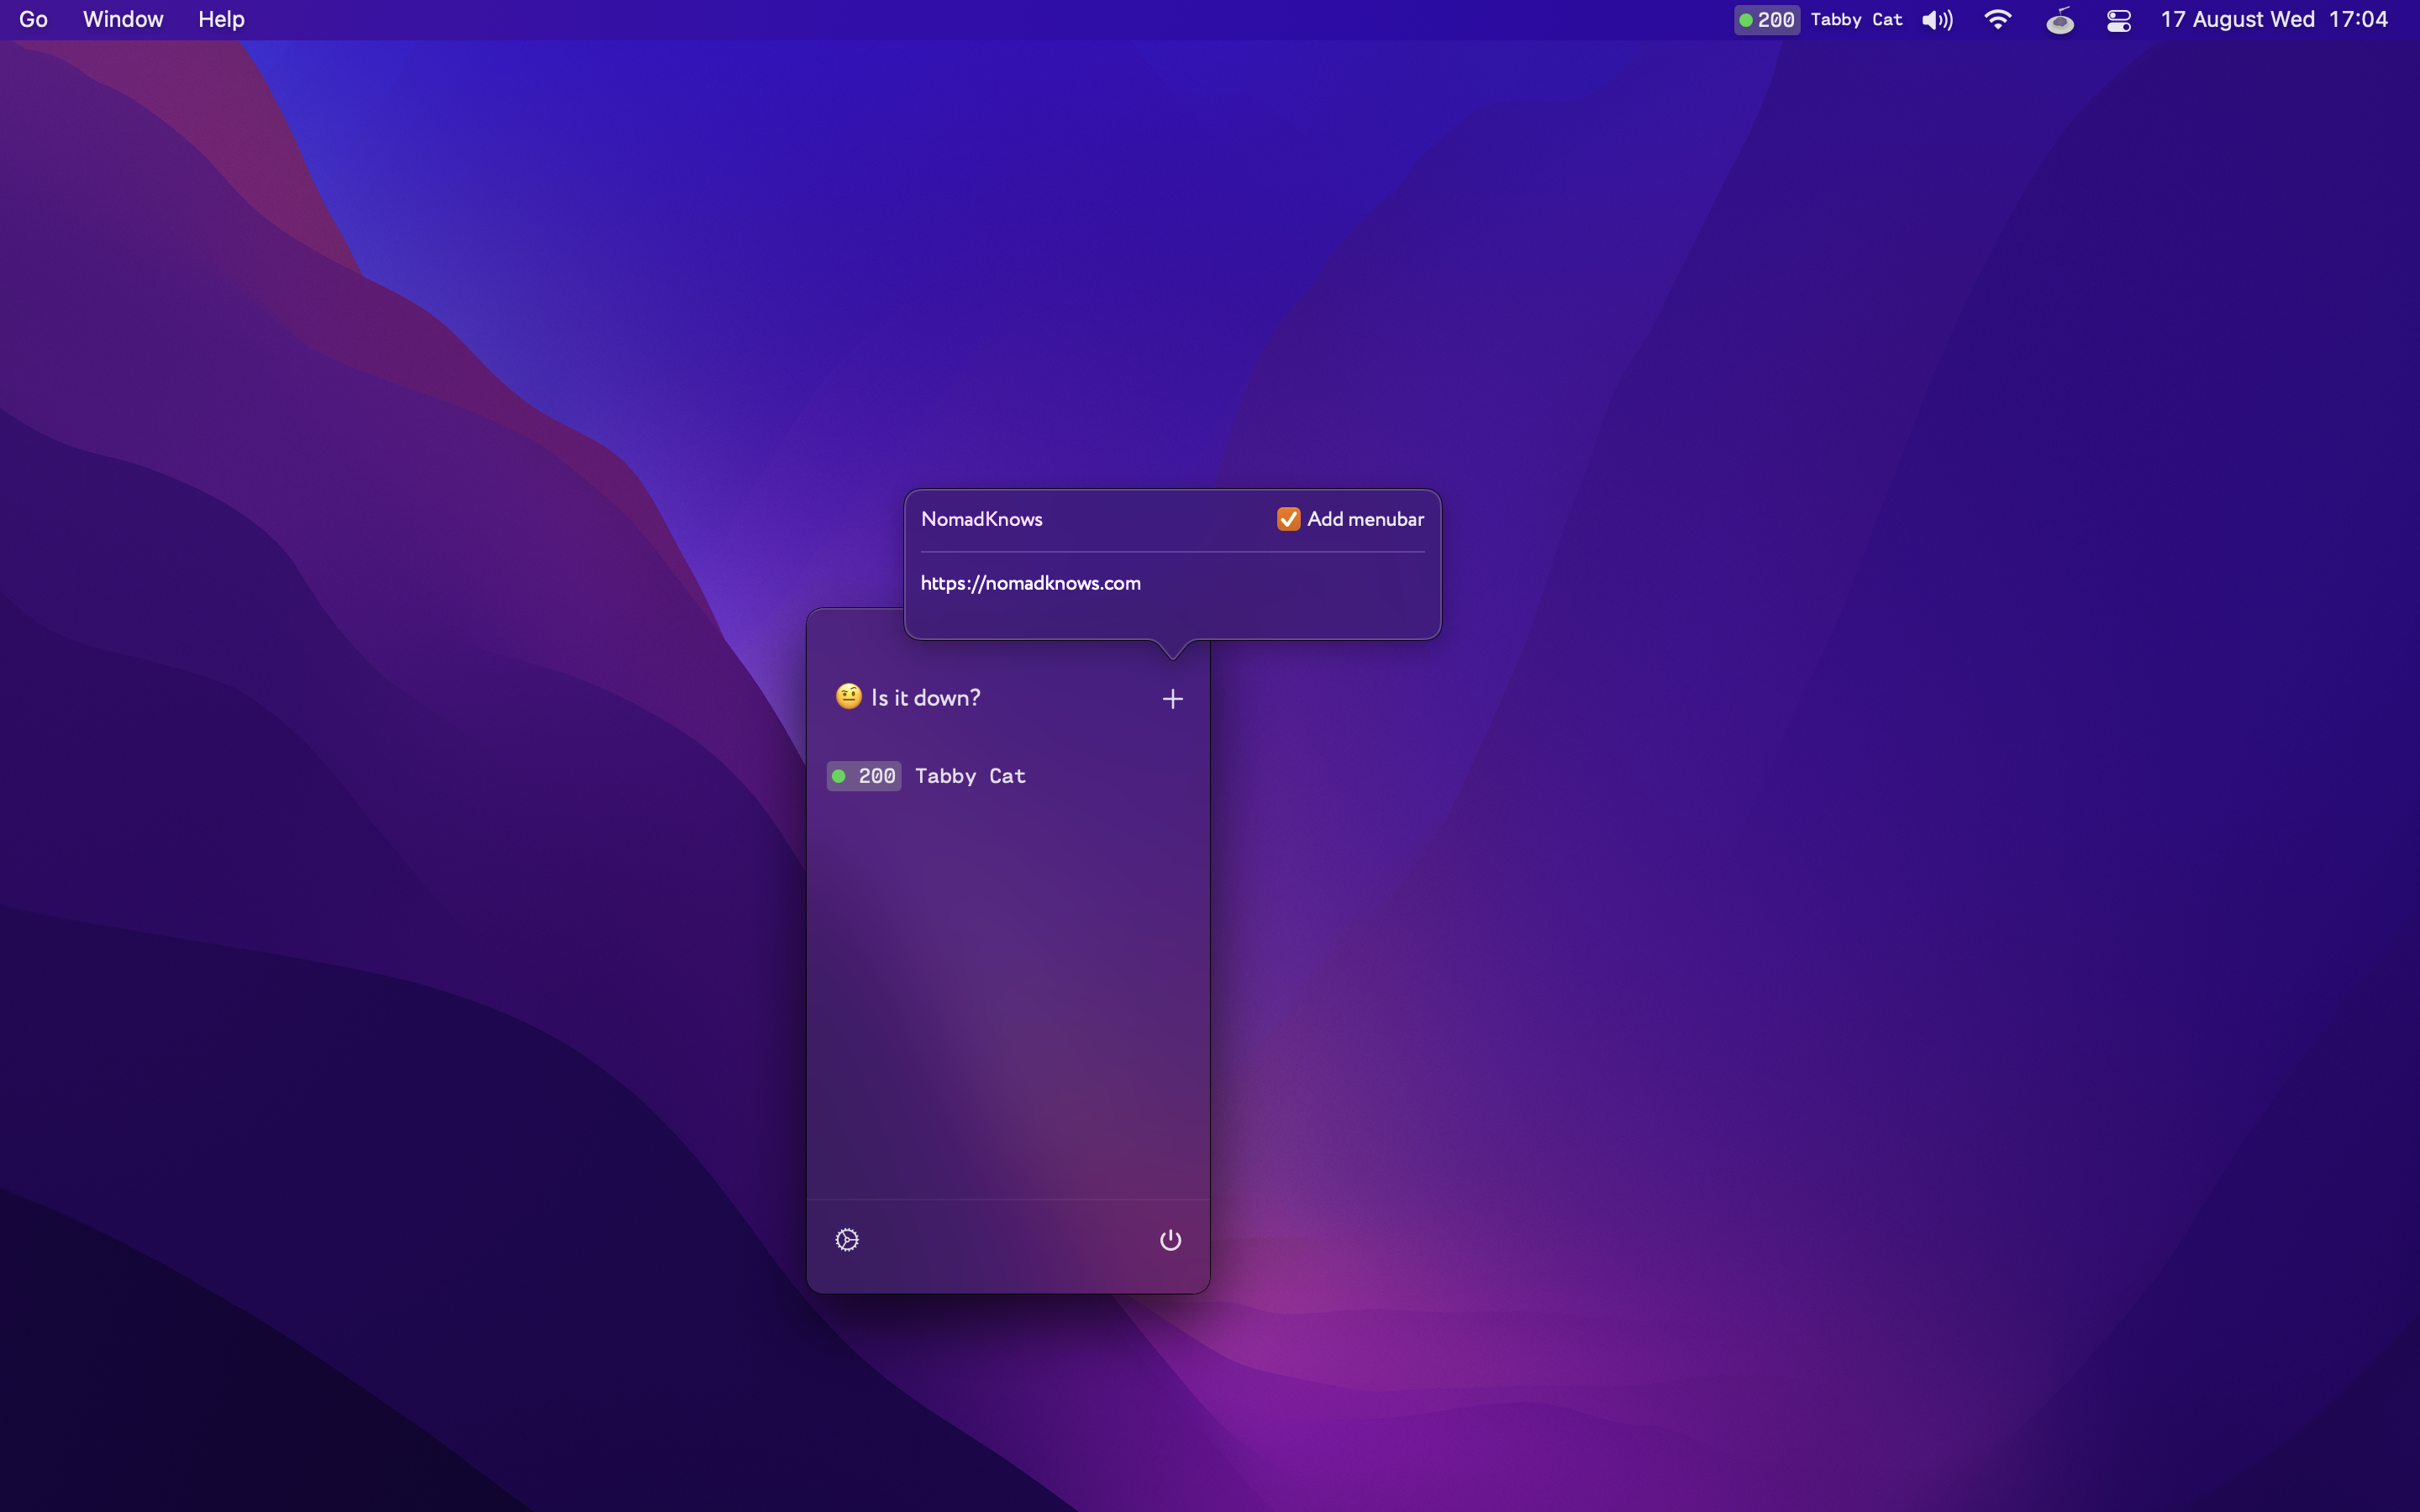Open the Go menu
This screenshot has width=2420, height=1512.
33,20
